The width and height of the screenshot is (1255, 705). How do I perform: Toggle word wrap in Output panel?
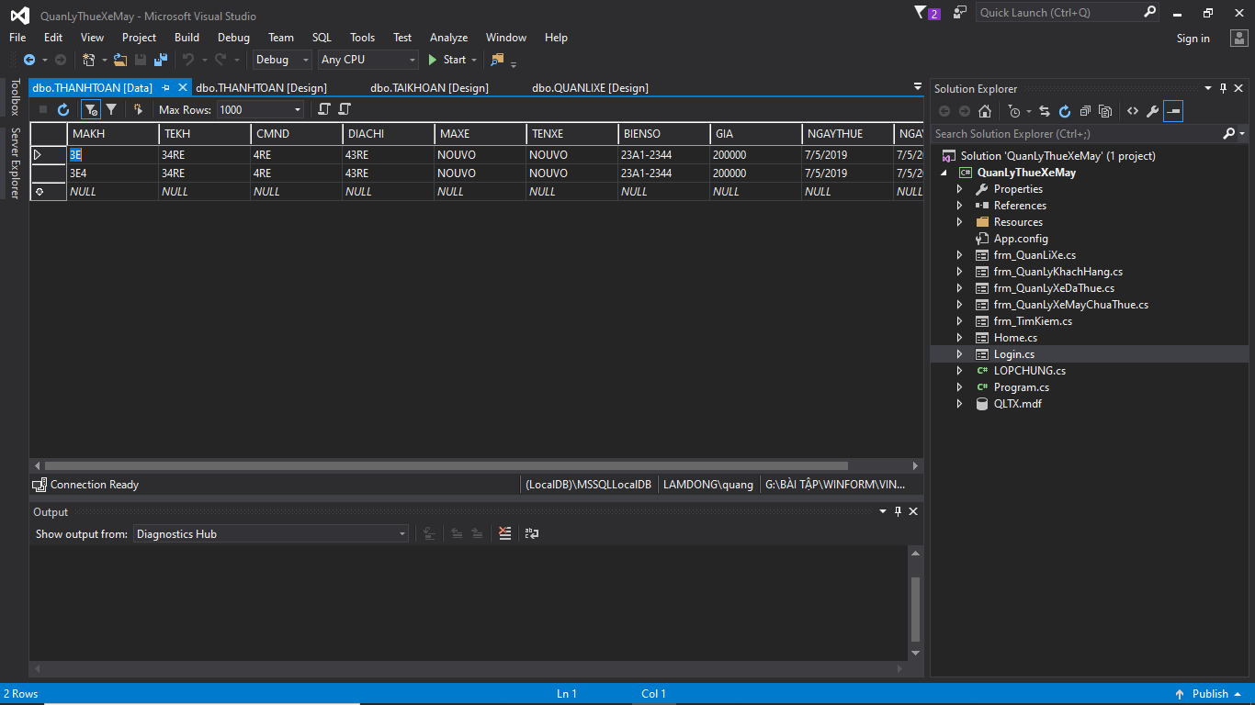[x=532, y=533]
